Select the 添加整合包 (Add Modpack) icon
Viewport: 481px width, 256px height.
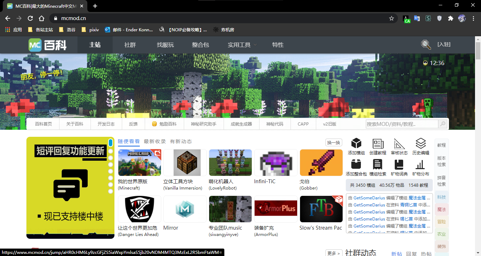point(356,166)
